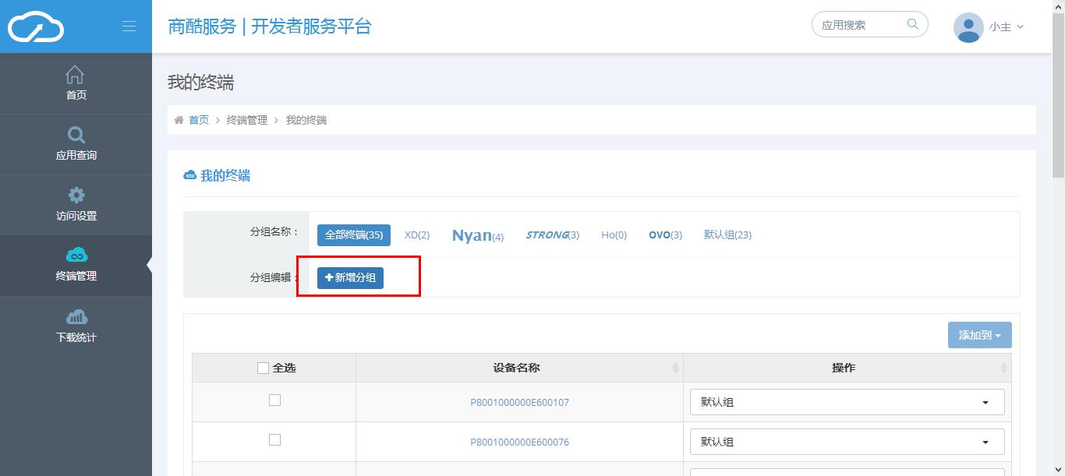Click the 新增分组 button
Screen dimensions: 1065x476
click(x=350, y=277)
